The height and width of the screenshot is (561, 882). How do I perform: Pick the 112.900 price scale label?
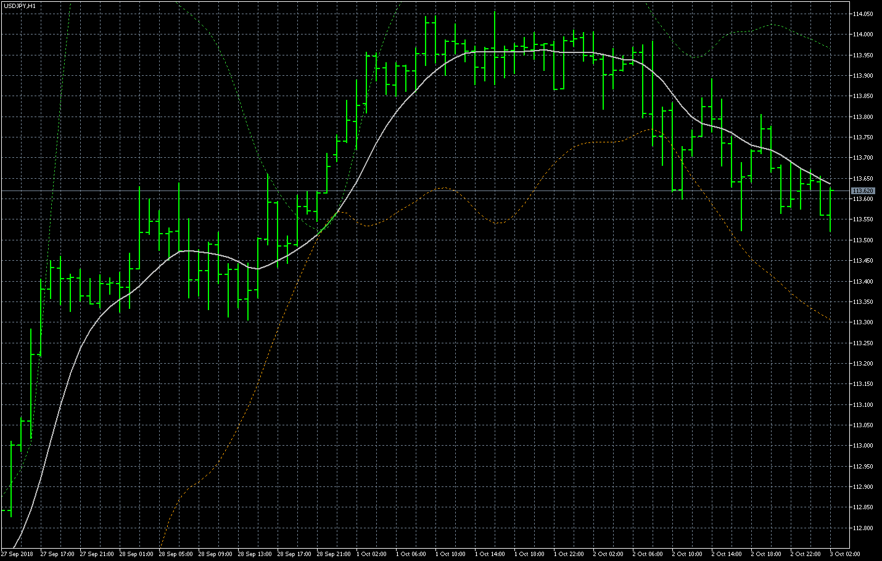[x=863, y=487]
